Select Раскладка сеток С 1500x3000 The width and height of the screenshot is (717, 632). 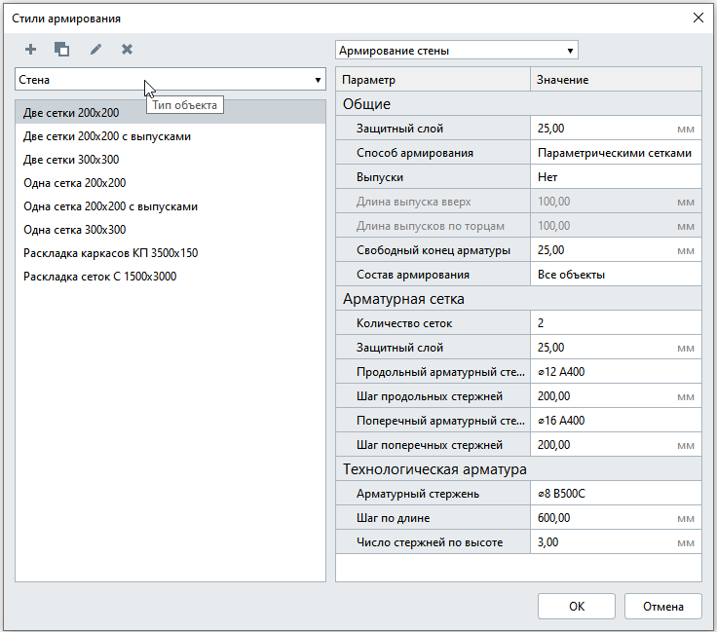99,277
